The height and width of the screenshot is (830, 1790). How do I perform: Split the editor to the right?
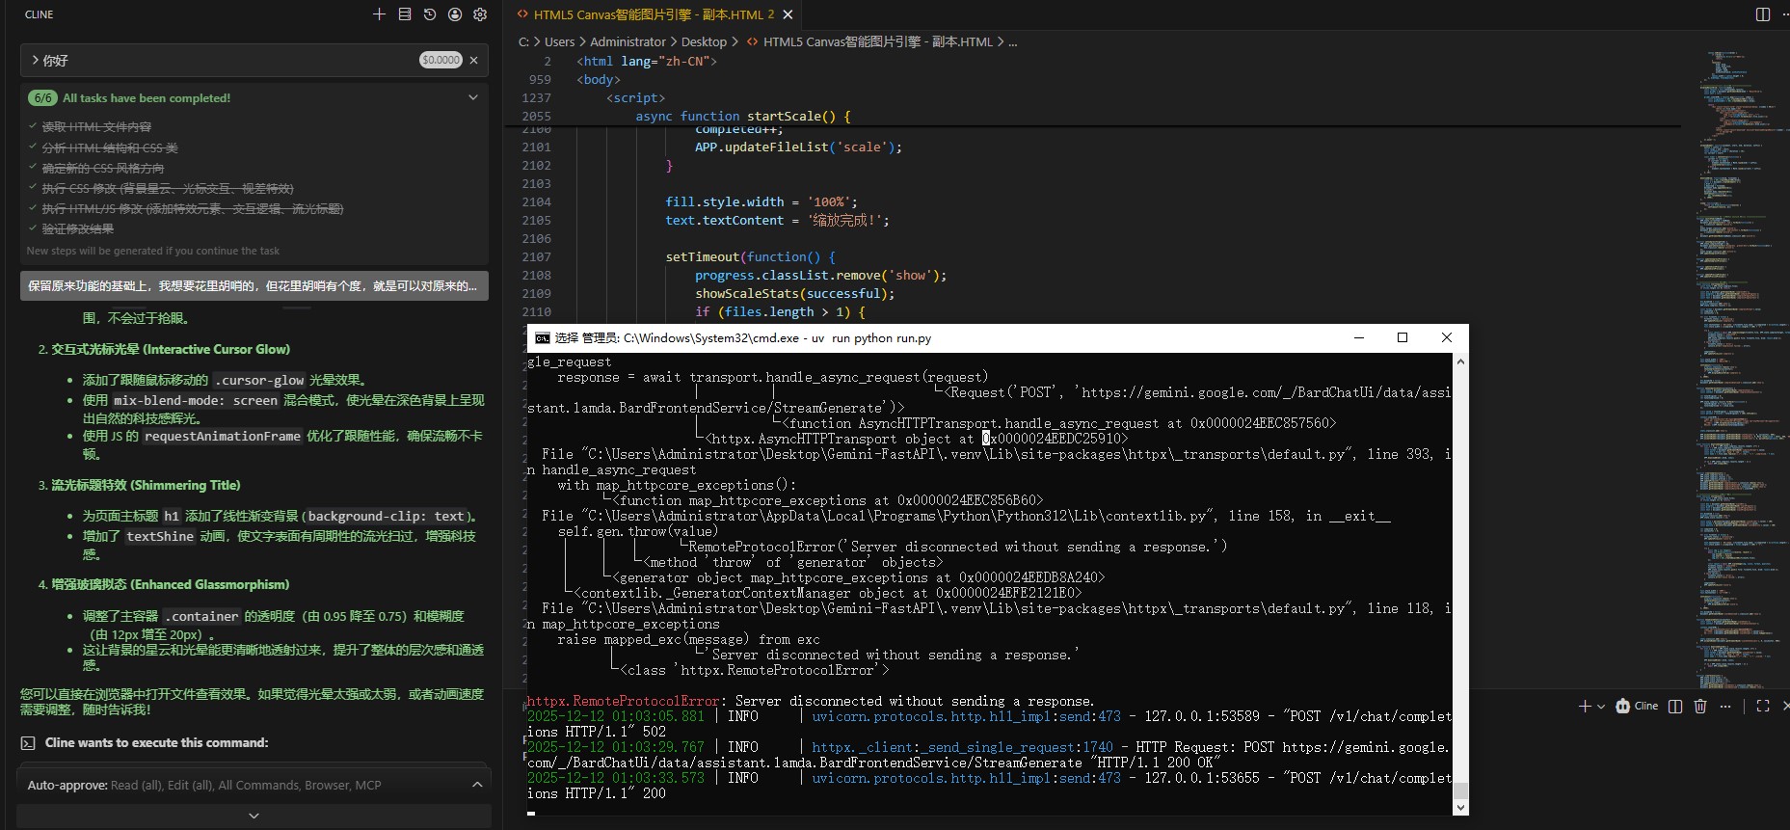pos(1763,14)
